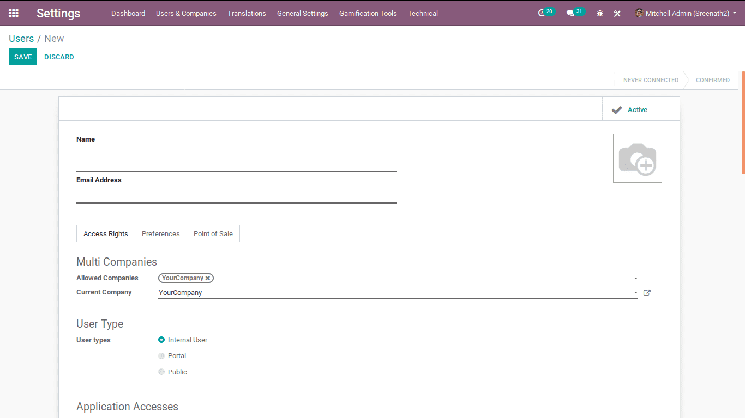Click Never Connected status stage
This screenshot has height=418, width=745.
point(651,80)
